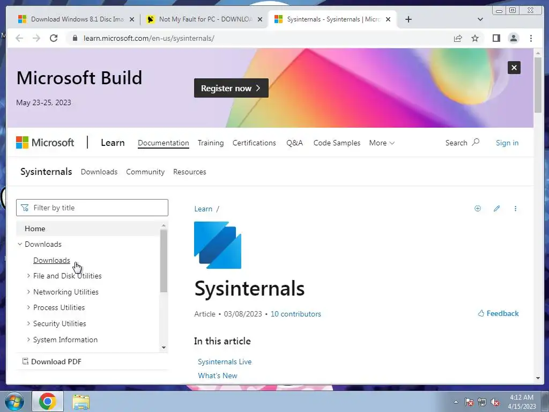The image size is (549, 412).
Task: Expand File and Disk Utilities
Action: pos(28,276)
